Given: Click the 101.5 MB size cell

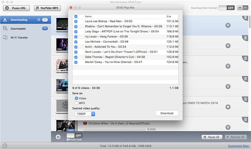Looking at the screenshot, I should point(172,21).
